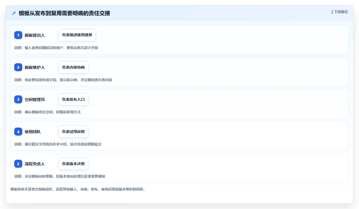
Task: Click the step number 2 badge
Action: (x=18, y=67)
